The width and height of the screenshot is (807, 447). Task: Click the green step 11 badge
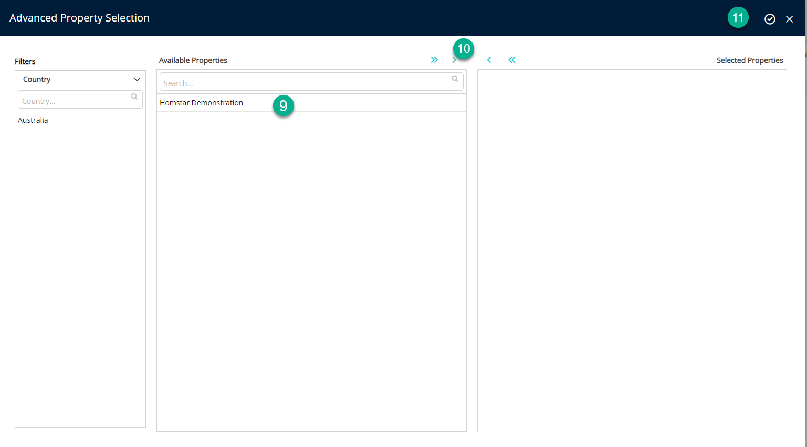(738, 18)
